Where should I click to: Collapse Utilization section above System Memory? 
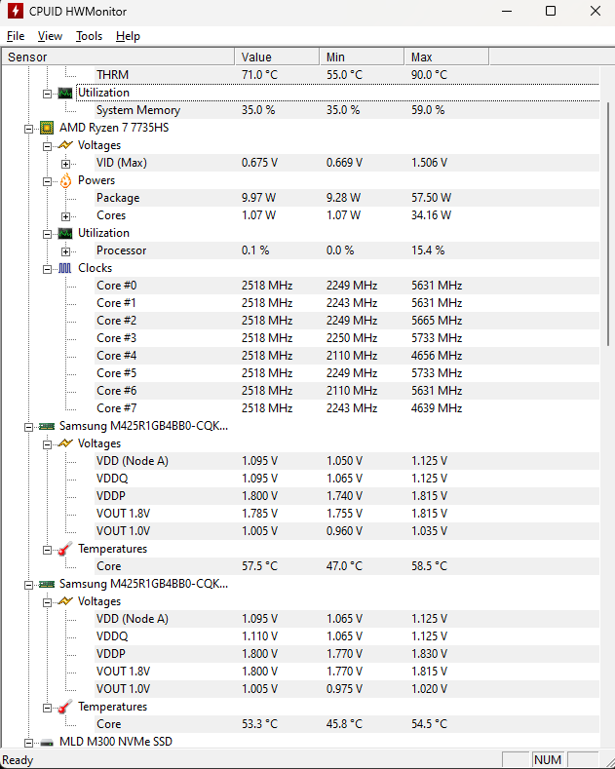pyautogui.click(x=47, y=94)
